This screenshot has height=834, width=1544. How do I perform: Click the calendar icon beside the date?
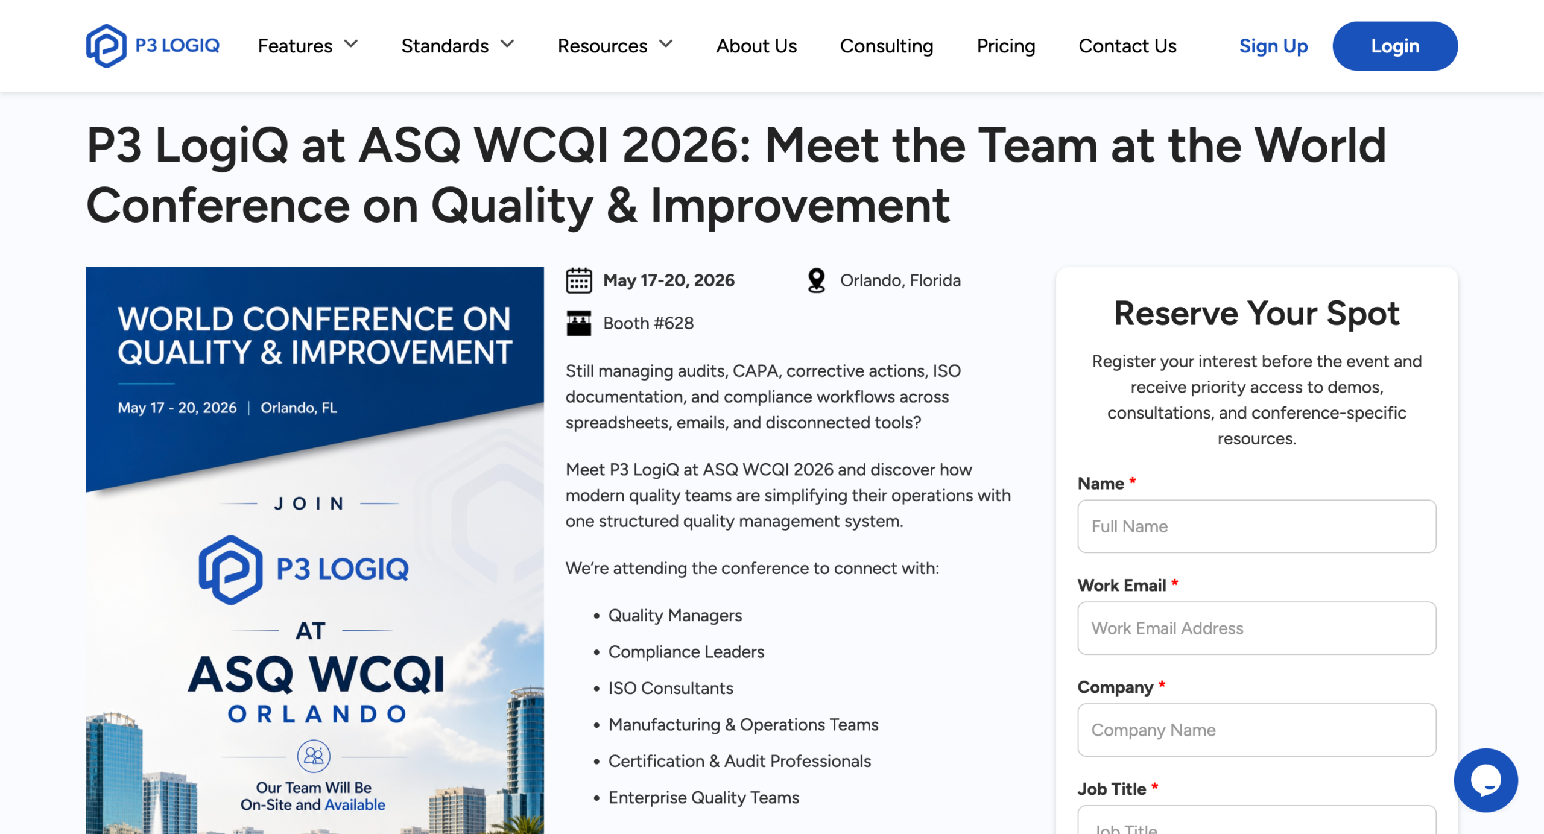pos(578,280)
